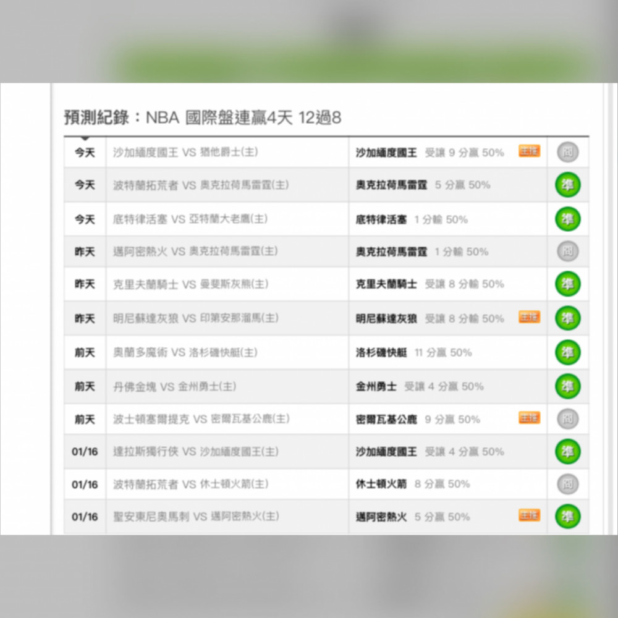Select matchup 波士頓塞爾提克 VS 密爾瓦基公鹿(主)

201,419
